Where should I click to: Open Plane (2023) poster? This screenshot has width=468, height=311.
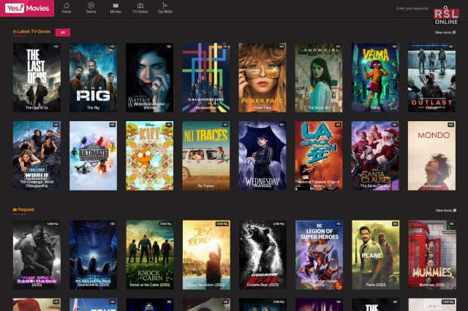pyautogui.click(x=375, y=255)
